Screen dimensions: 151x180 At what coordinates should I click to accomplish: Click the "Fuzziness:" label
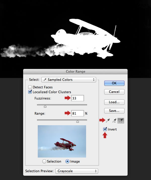(43, 98)
